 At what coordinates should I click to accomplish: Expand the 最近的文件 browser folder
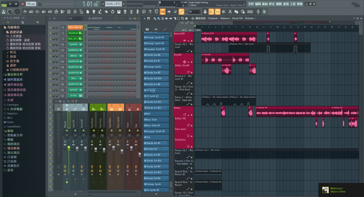click(x=15, y=75)
